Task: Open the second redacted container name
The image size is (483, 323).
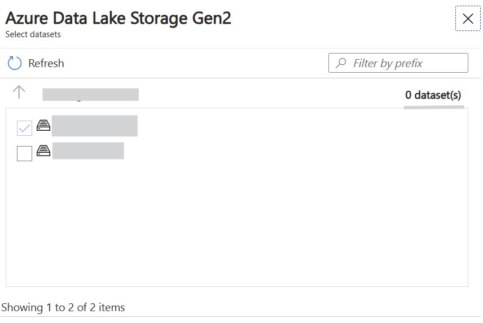Action: coord(88,151)
